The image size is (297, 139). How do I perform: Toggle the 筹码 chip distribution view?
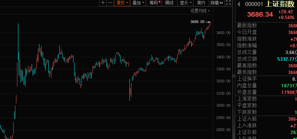click(155, 3)
